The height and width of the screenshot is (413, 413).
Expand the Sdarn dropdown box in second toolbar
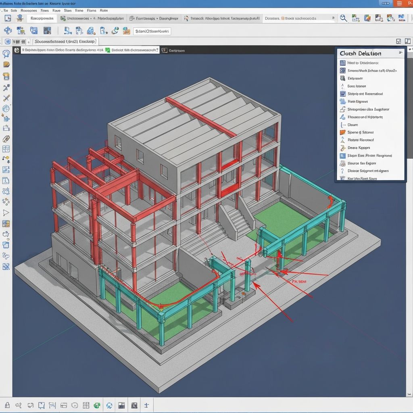click(152, 31)
